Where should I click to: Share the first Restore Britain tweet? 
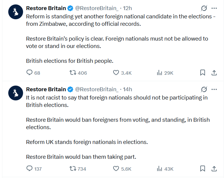click(x=215, y=73)
